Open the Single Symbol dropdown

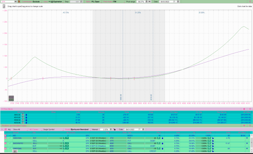53,129
